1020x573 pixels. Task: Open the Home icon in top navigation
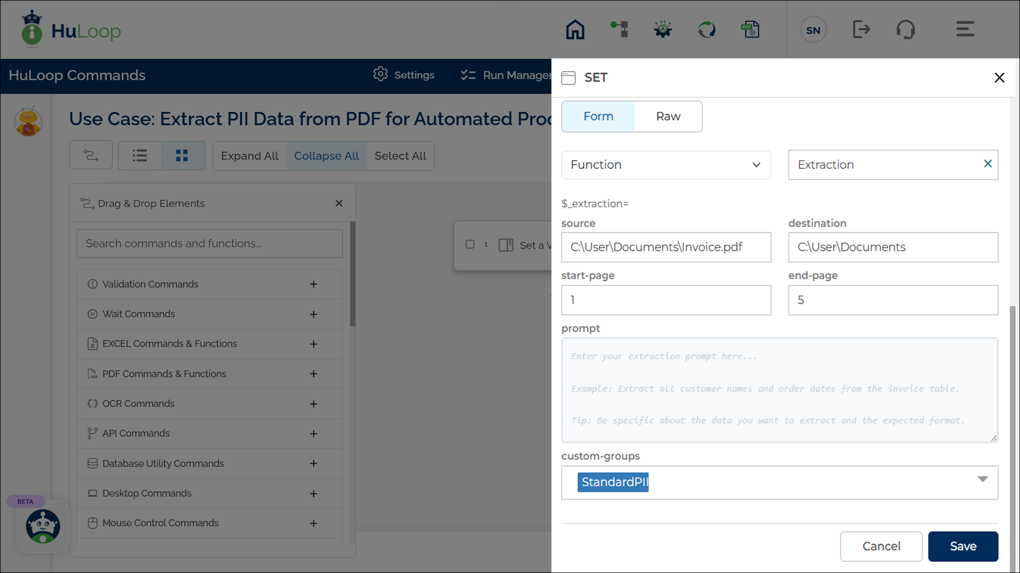575,30
